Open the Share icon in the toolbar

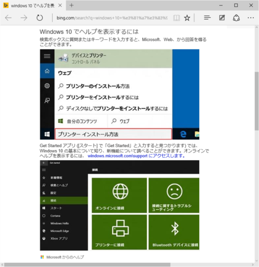(236, 18)
